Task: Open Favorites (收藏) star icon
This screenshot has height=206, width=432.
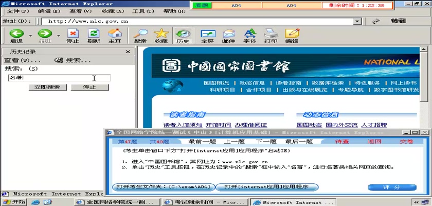Action: (161, 33)
